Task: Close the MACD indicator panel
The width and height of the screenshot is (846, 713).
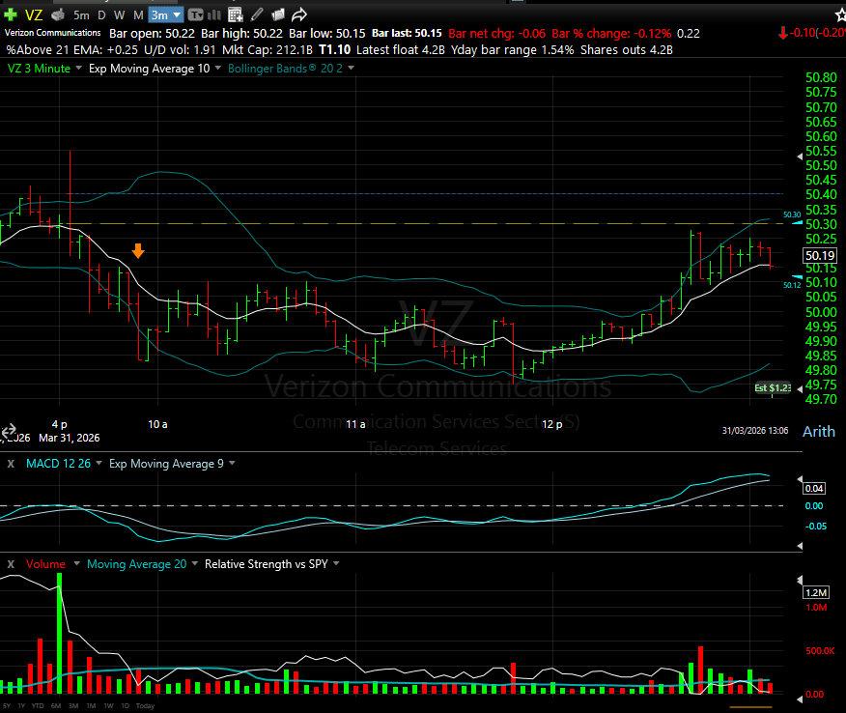Action: point(11,464)
